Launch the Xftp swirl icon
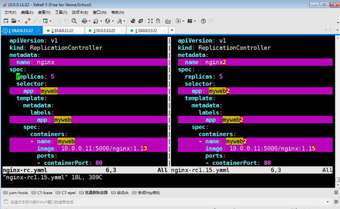Viewport: 340px width, 209px height. (x=133, y=21)
